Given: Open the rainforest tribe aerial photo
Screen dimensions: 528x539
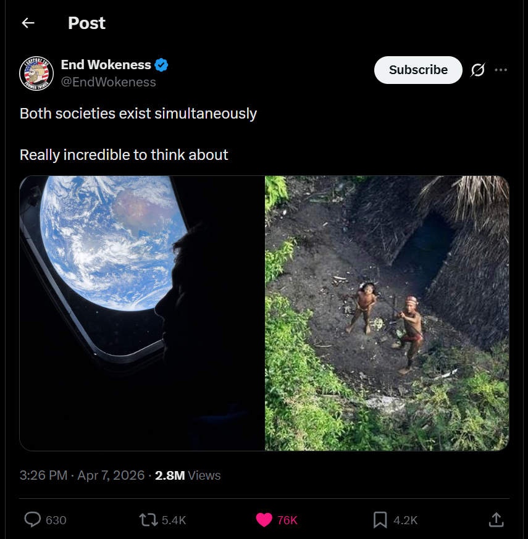Looking at the screenshot, I should tap(387, 313).
